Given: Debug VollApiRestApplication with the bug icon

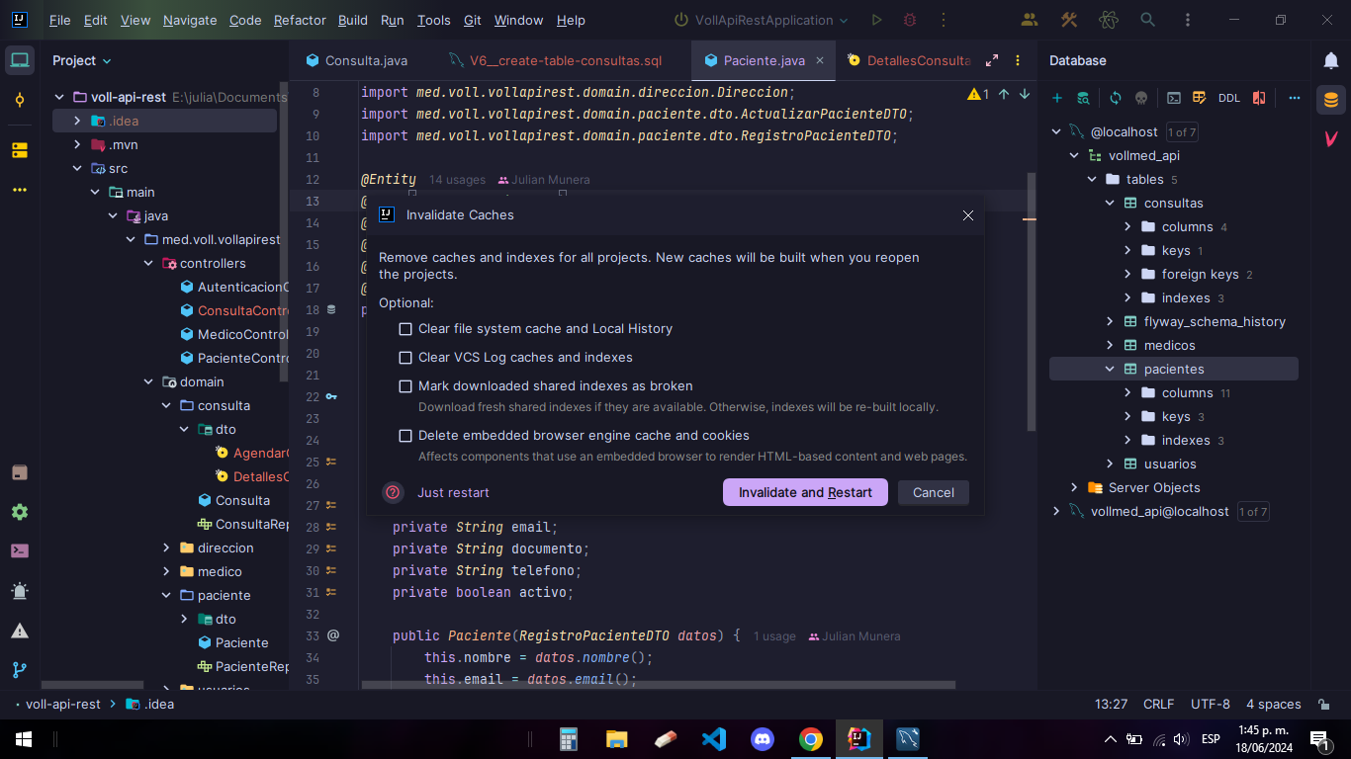Looking at the screenshot, I should point(910,20).
